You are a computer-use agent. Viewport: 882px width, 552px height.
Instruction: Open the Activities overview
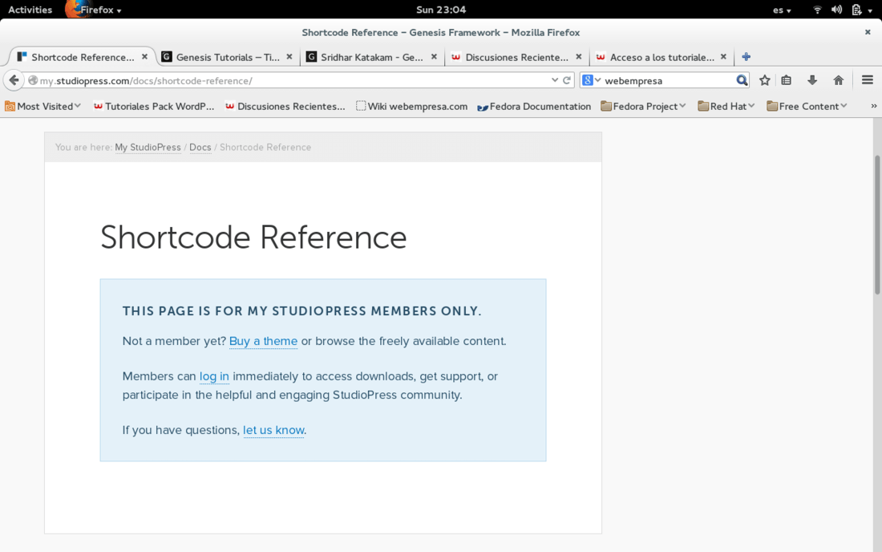click(30, 10)
